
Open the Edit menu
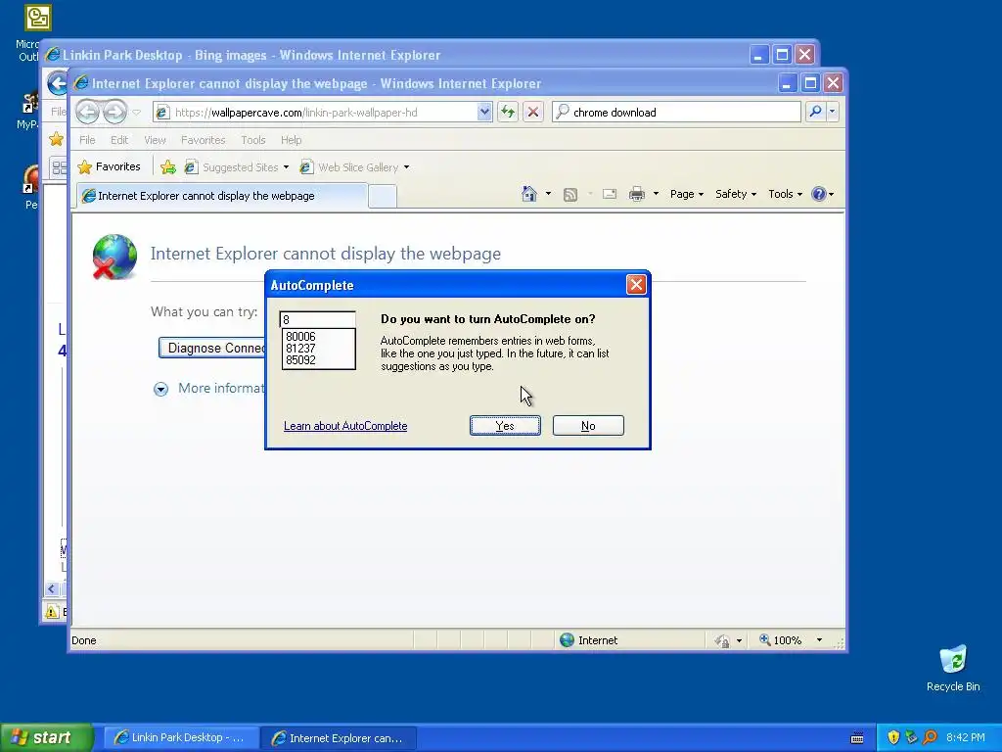click(x=119, y=140)
